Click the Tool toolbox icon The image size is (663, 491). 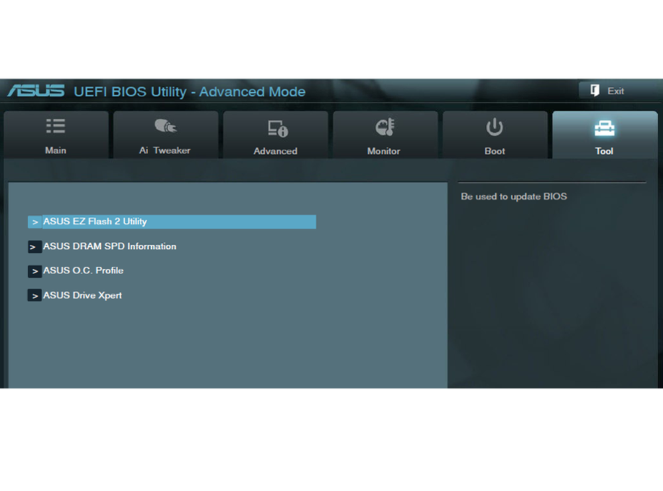coord(604,128)
